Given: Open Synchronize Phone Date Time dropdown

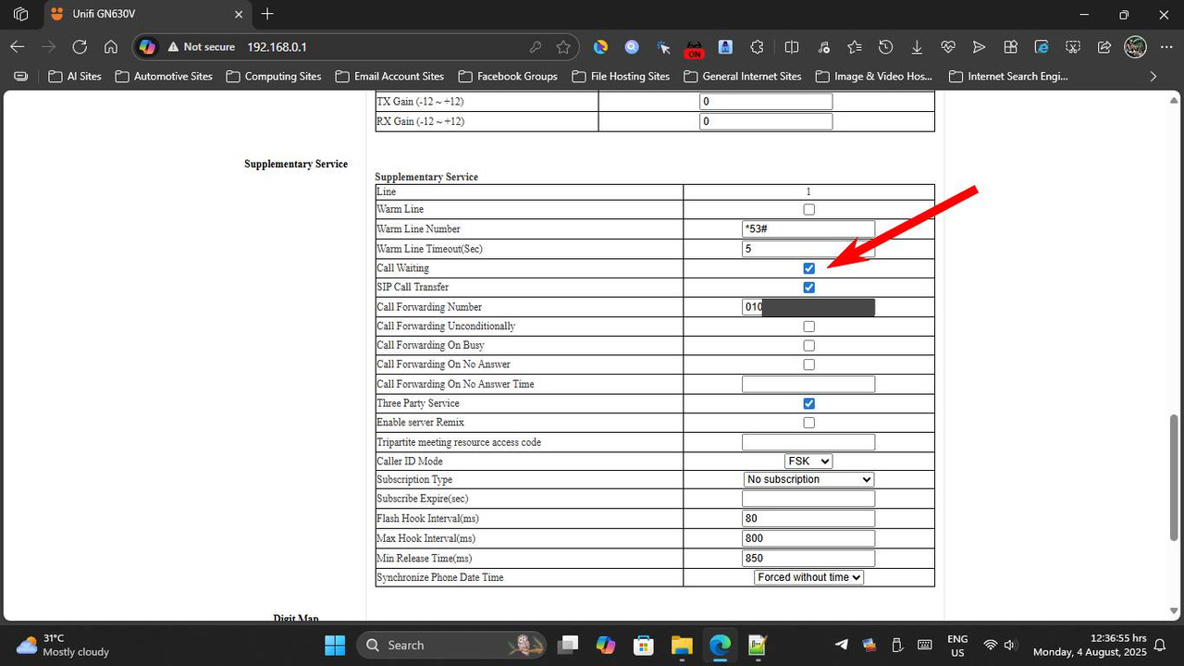Looking at the screenshot, I should 808,577.
